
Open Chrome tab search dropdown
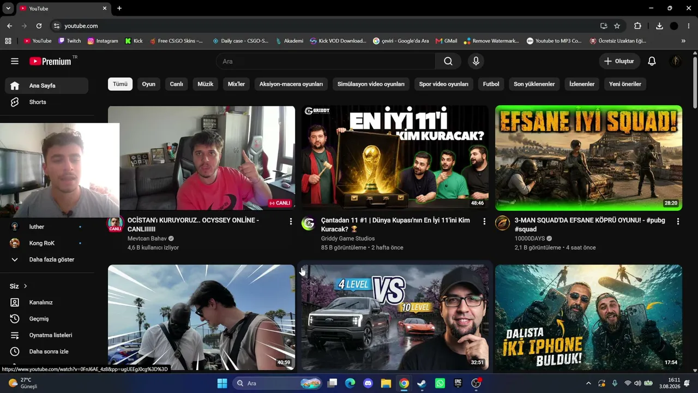(x=8, y=8)
